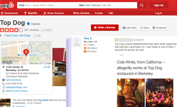This screenshot has height=107, width=177.
Task: Click the review date 8/12/2017
Action: click(x=139, y=40)
